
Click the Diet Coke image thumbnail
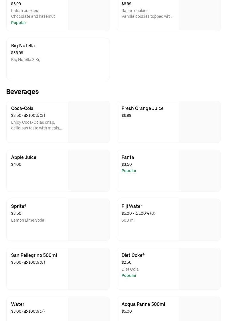click(x=199, y=269)
